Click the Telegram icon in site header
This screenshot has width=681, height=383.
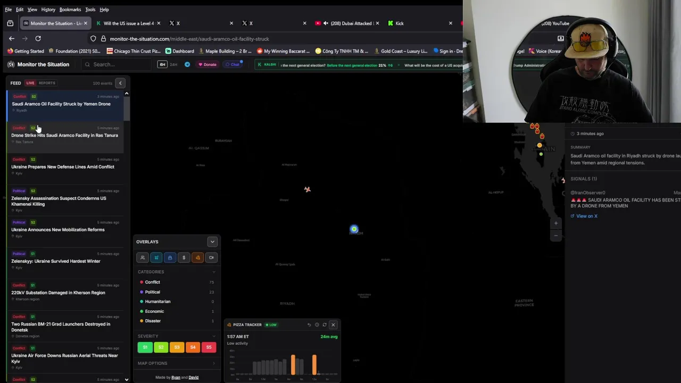coord(187,64)
